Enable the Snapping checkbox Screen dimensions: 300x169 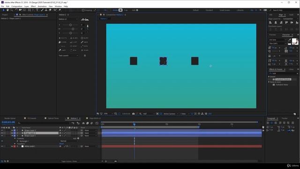(83, 10)
